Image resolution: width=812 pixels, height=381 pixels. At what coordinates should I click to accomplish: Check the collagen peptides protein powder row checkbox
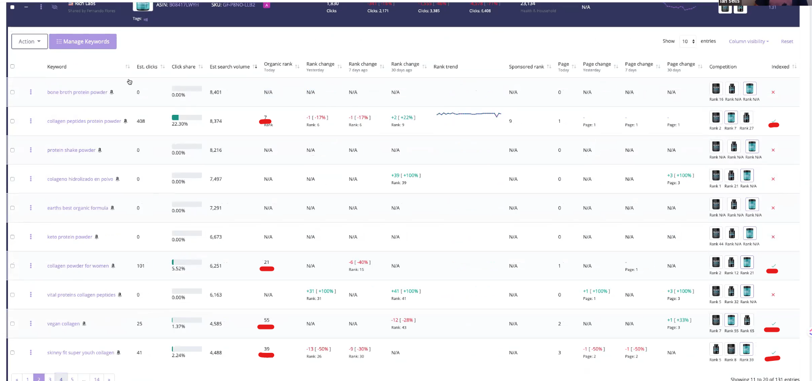pyautogui.click(x=13, y=121)
